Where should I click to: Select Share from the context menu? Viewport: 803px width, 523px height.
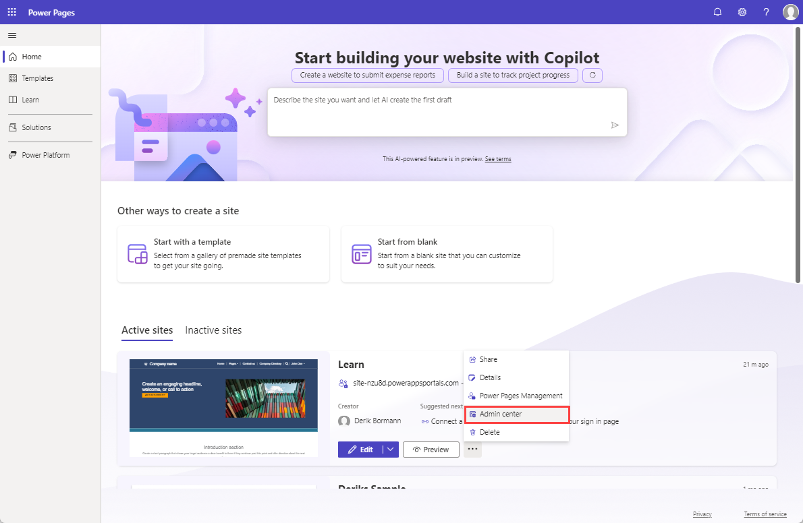516,359
